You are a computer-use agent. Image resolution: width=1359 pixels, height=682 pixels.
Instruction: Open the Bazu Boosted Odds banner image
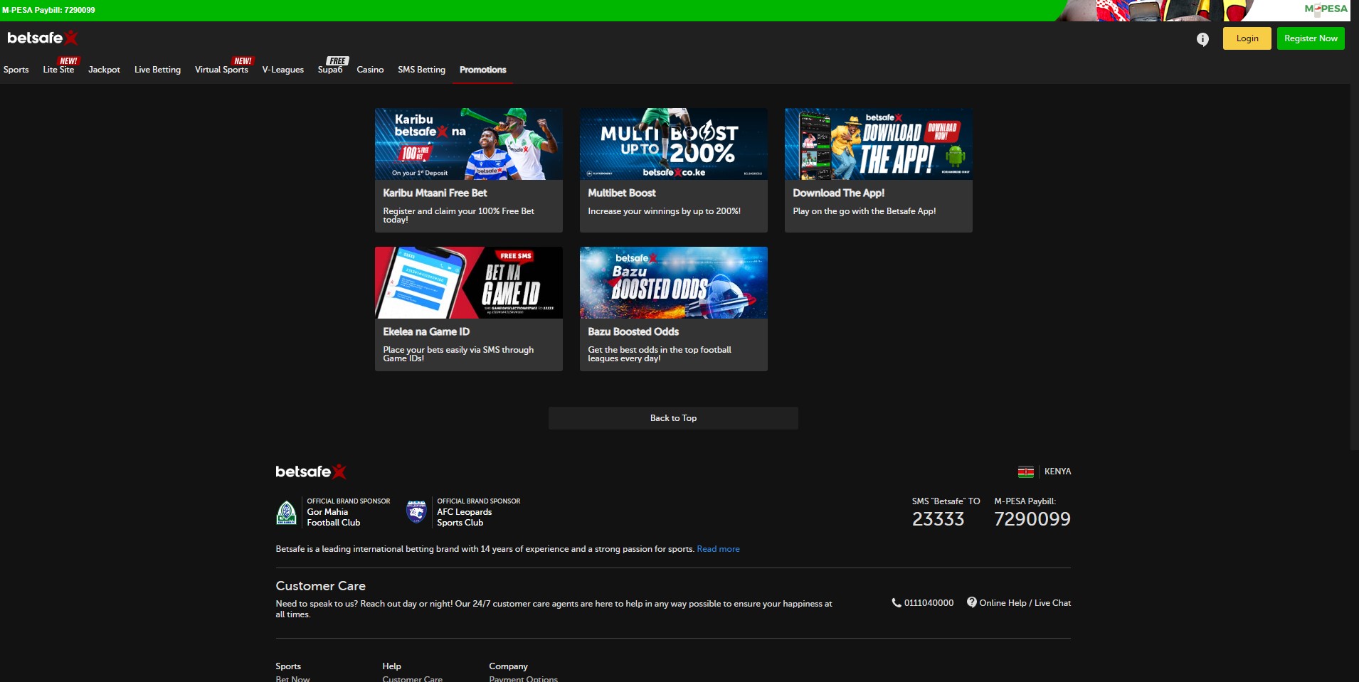click(674, 282)
